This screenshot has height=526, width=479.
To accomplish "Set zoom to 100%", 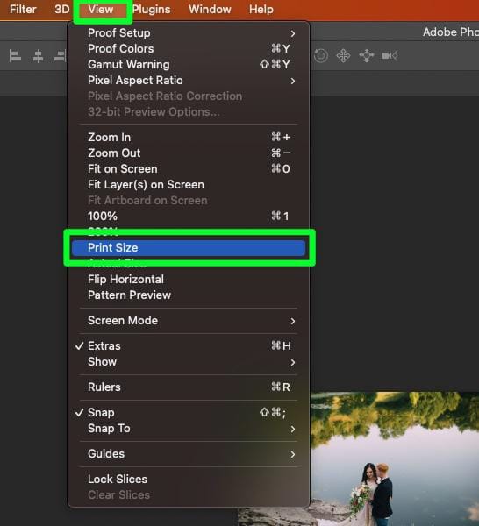I will 189,216.
